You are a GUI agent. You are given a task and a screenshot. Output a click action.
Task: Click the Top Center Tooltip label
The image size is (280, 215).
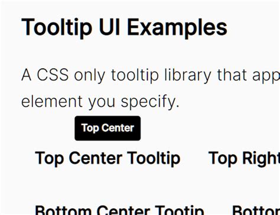pyautogui.click(x=108, y=159)
